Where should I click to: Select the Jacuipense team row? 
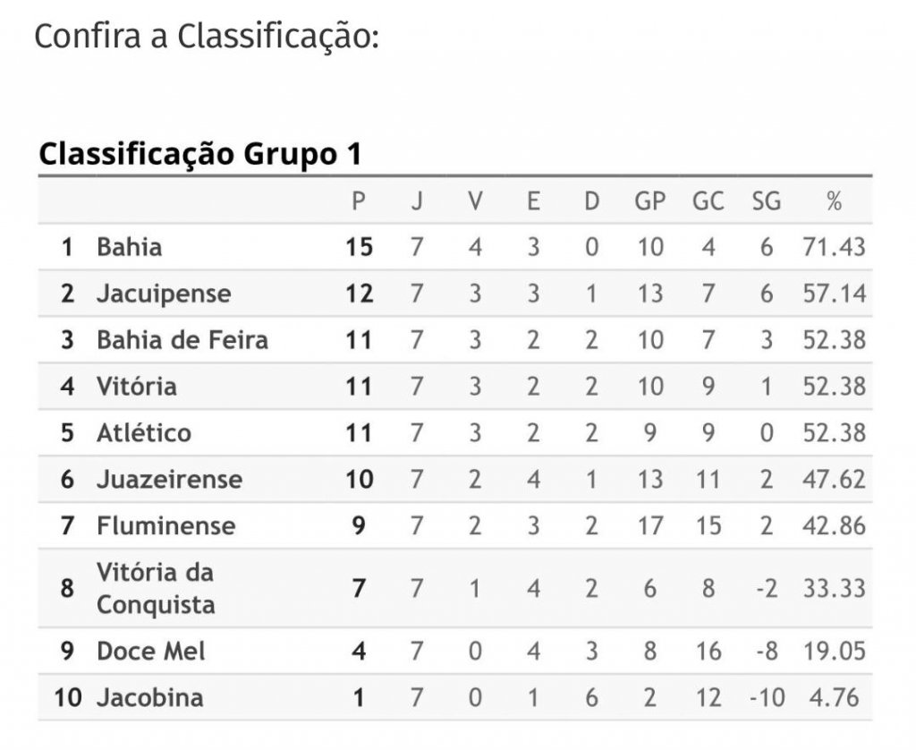coord(164,293)
